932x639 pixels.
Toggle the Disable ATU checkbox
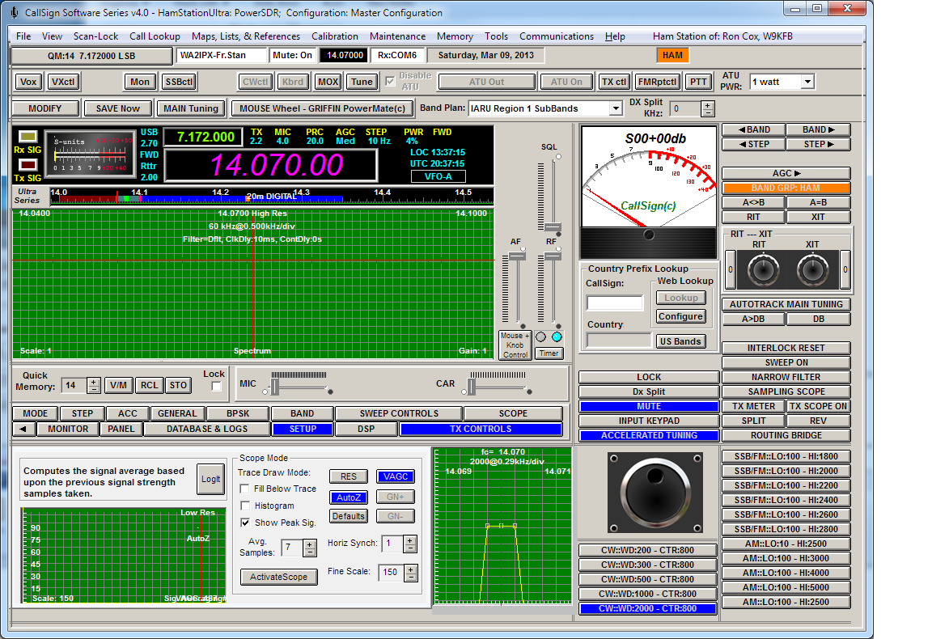click(391, 82)
